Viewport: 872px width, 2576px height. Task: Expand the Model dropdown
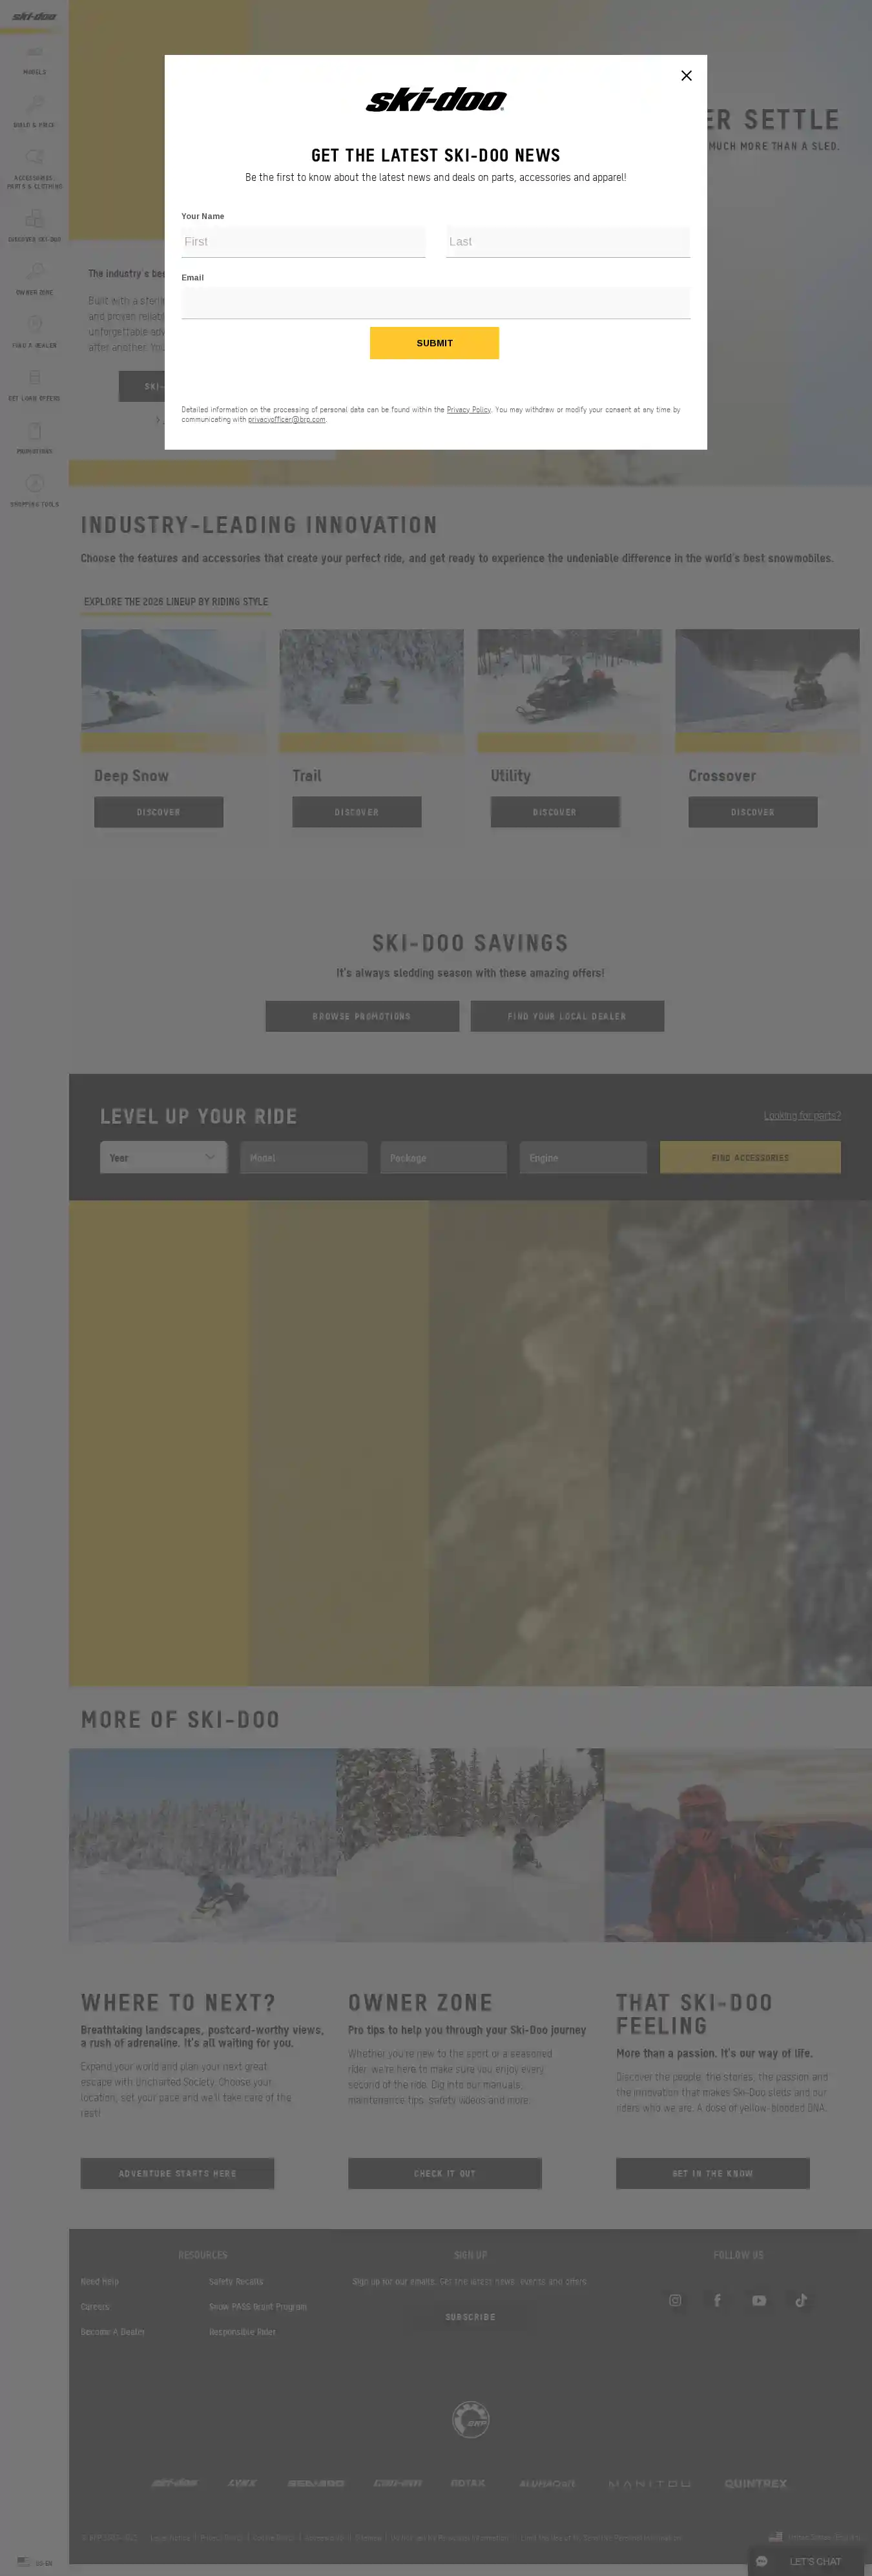pyautogui.click(x=303, y=1157)
